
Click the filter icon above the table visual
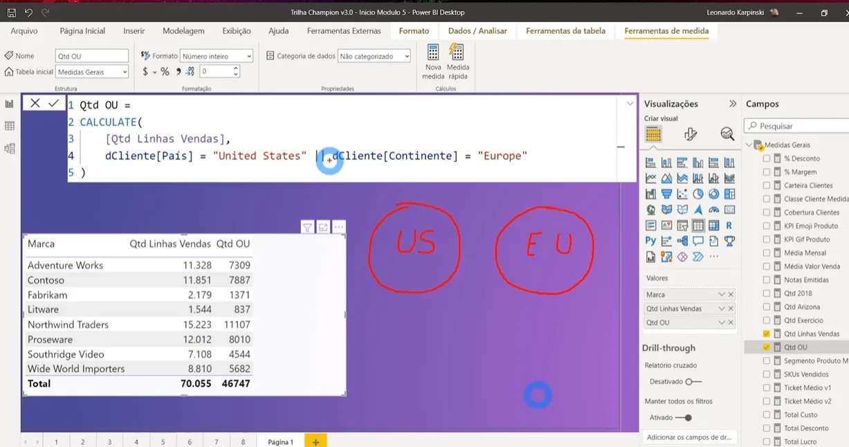307,228
